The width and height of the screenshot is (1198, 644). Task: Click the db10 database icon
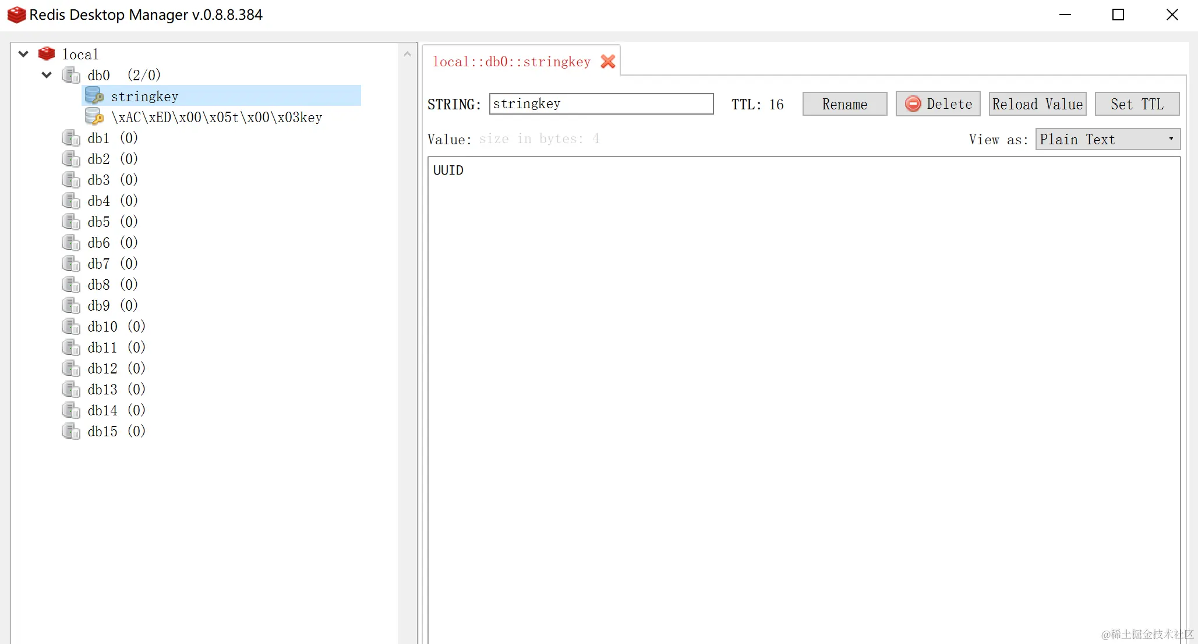click(x=71, y=326)
